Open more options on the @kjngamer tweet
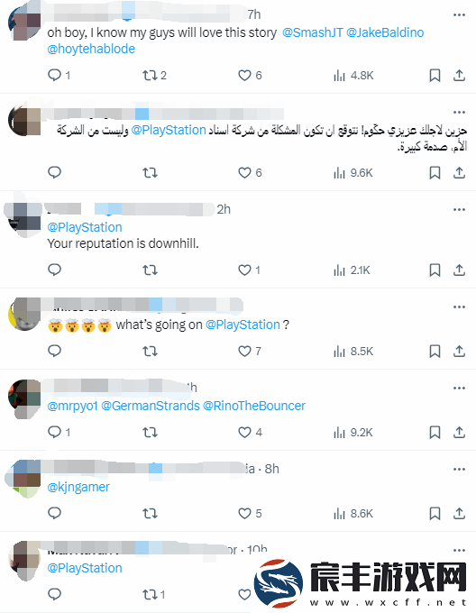This screenshot has height=613, width=476. pyautogui.click(x=459, y=469)
